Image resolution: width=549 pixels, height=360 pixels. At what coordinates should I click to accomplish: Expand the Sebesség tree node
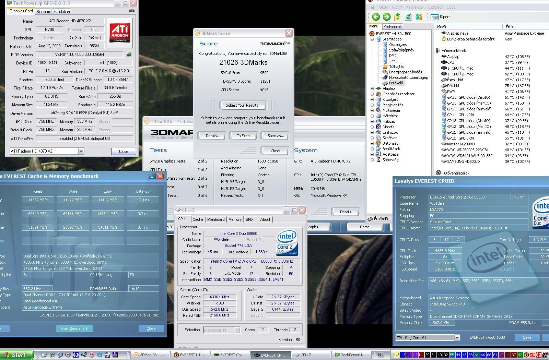pos(372,160)
